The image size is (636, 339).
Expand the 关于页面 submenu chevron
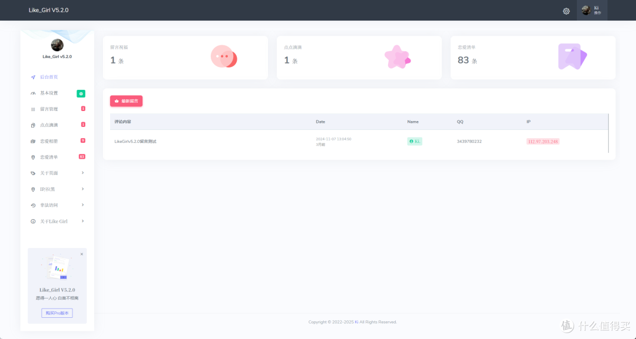click(83, 173)
